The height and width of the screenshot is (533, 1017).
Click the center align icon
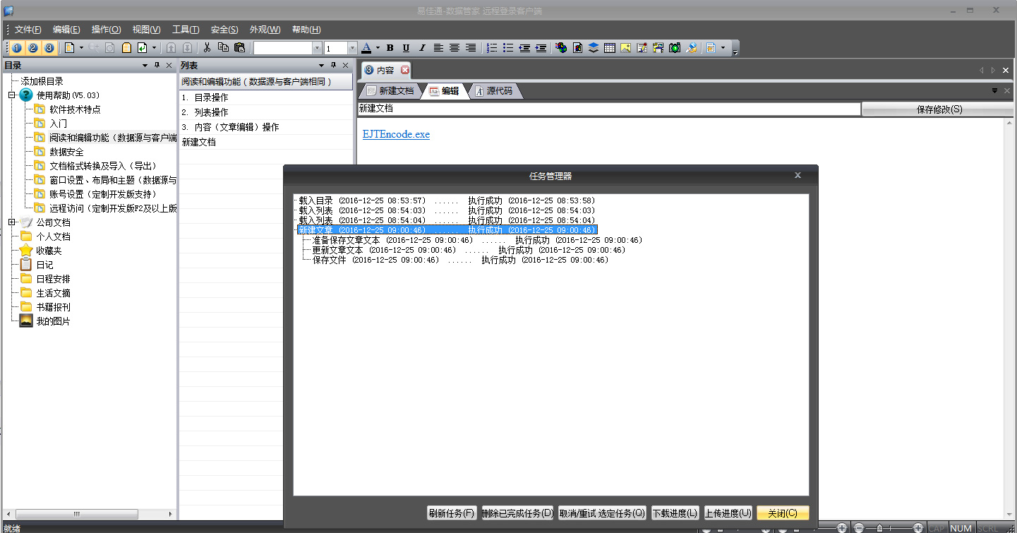coord(455,48)
